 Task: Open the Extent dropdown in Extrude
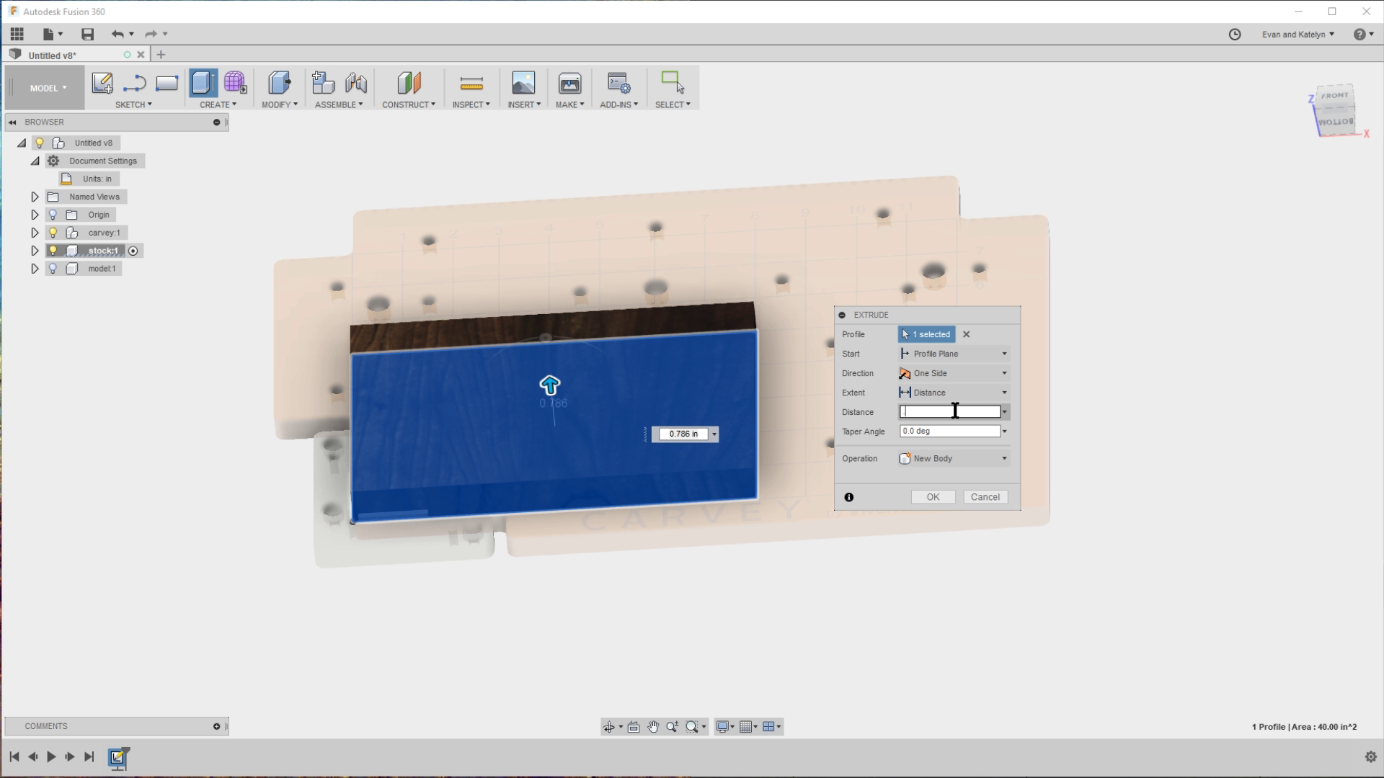(x=1004, y=393)
